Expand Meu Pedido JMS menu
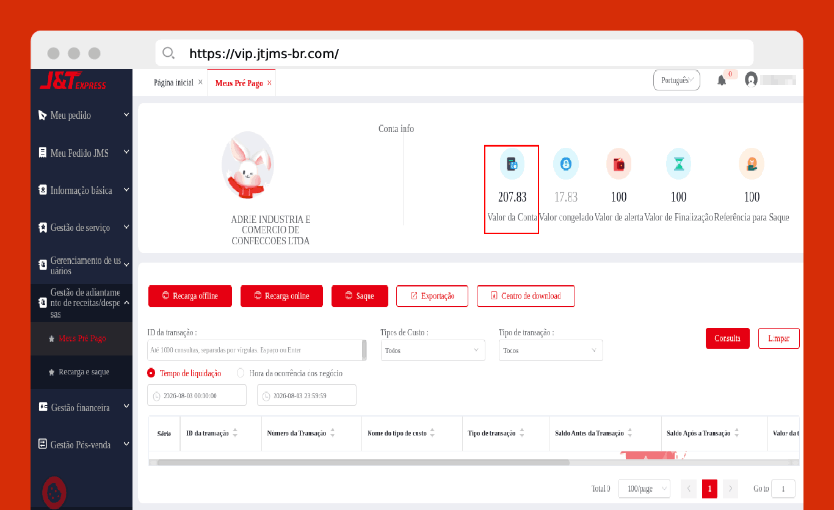The height and width of the screenshot is (510, 834). click(x=126, y=152)
